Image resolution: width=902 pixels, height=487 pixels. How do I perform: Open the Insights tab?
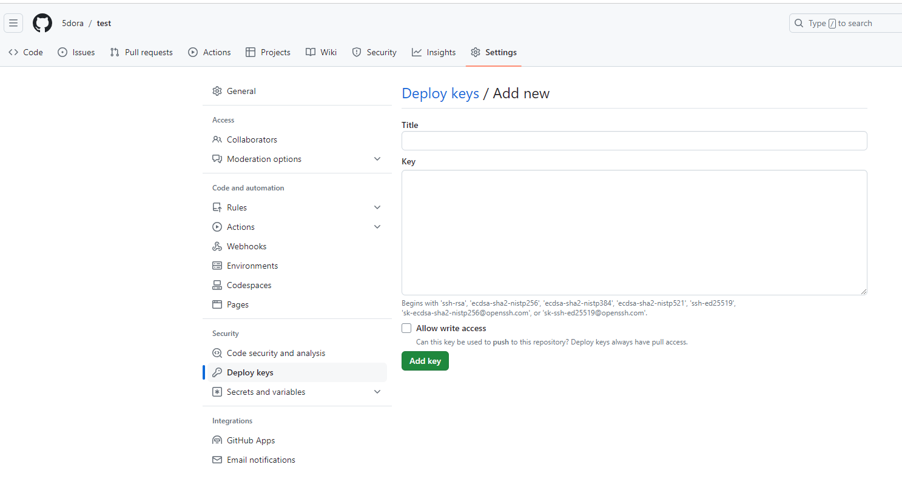[434, 52]
